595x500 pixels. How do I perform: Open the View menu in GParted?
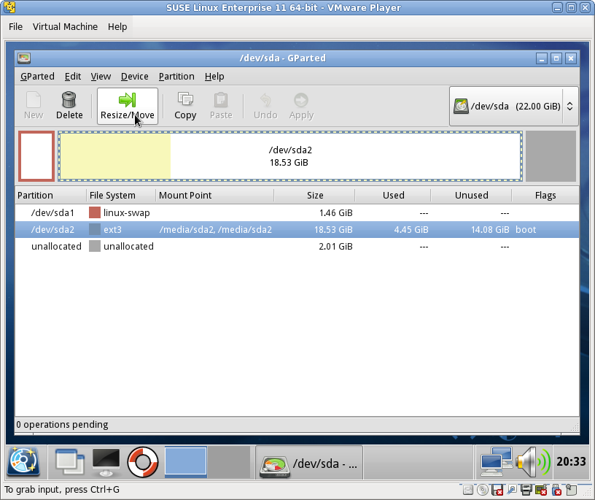pos(101,77)
